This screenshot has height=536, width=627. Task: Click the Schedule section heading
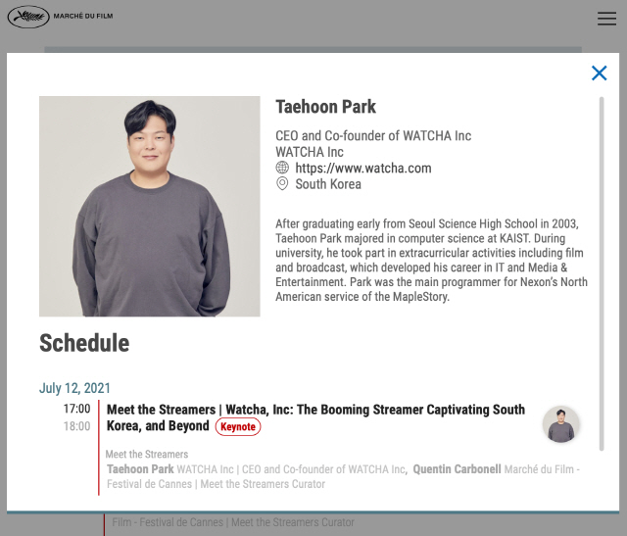point(84,343)
